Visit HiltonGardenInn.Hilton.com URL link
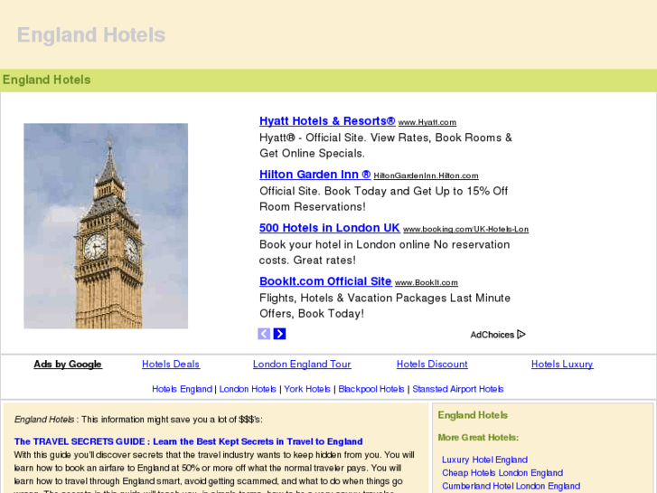This screenshot has height=493, width=657. pos(426,175)
